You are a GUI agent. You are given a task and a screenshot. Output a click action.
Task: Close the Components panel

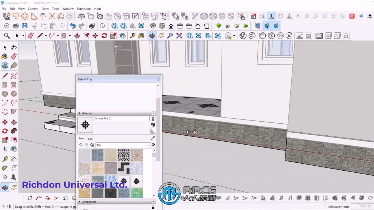click(153, 202)
